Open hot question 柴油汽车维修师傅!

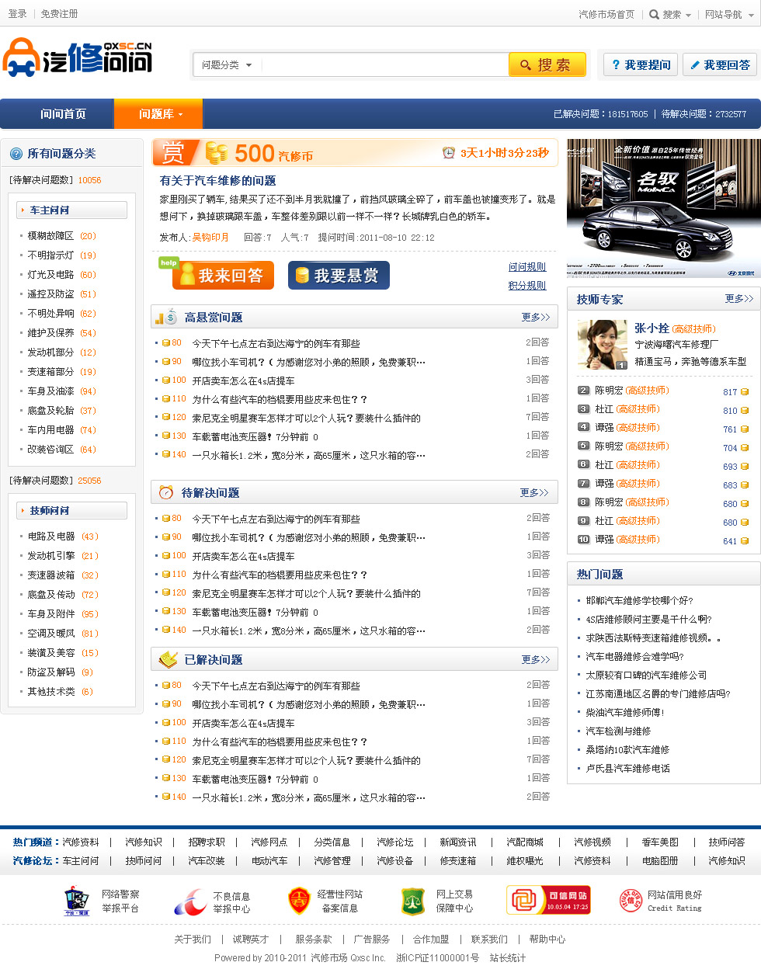(x=625, y=712)
